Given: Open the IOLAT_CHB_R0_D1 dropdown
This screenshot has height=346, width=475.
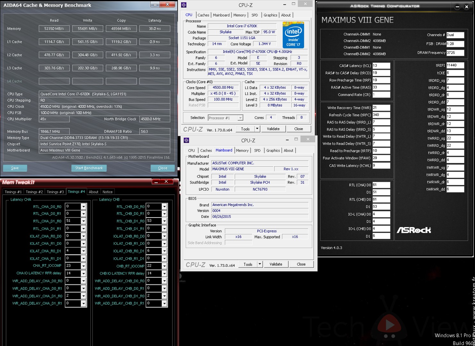Looking at the screenshot, I should (x=164, y=251).
